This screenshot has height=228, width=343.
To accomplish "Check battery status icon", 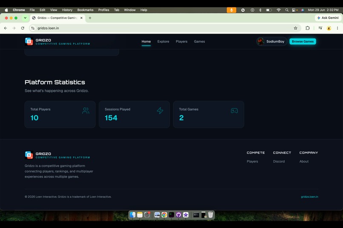I will tap(269, 10).
